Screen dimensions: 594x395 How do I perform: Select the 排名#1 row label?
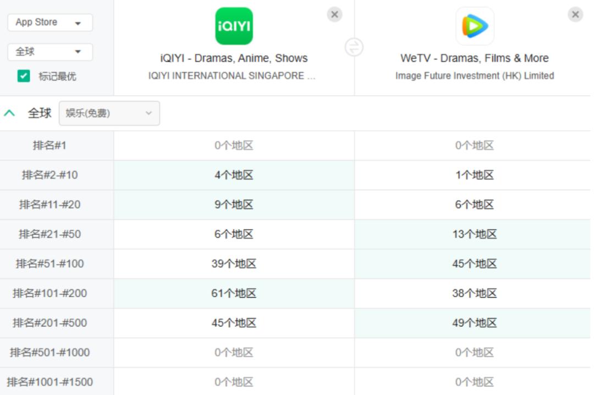coord(50,145)
